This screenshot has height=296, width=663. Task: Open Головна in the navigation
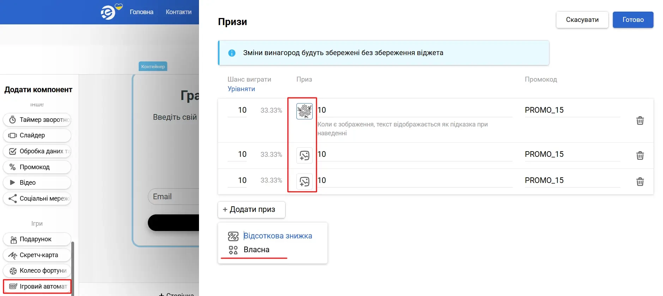tap(141, 12)
